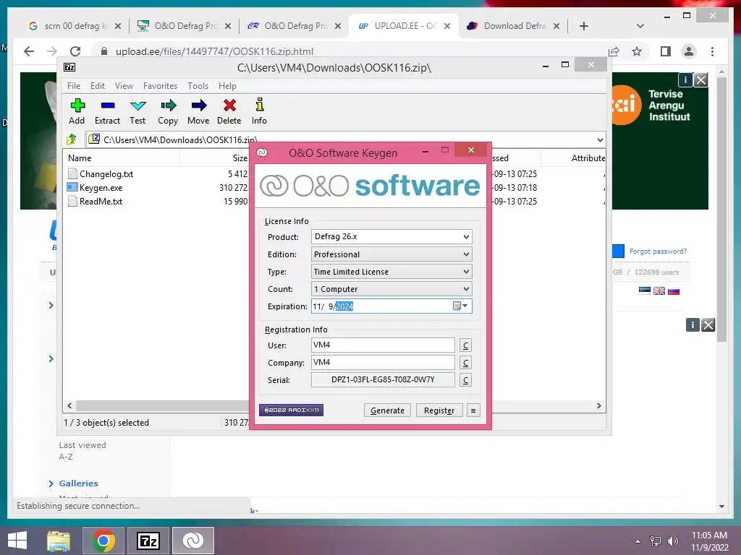The height and width of the screenshot is (555, 741).
Task: Open Chrome tab search chevron
Action: 640,26
